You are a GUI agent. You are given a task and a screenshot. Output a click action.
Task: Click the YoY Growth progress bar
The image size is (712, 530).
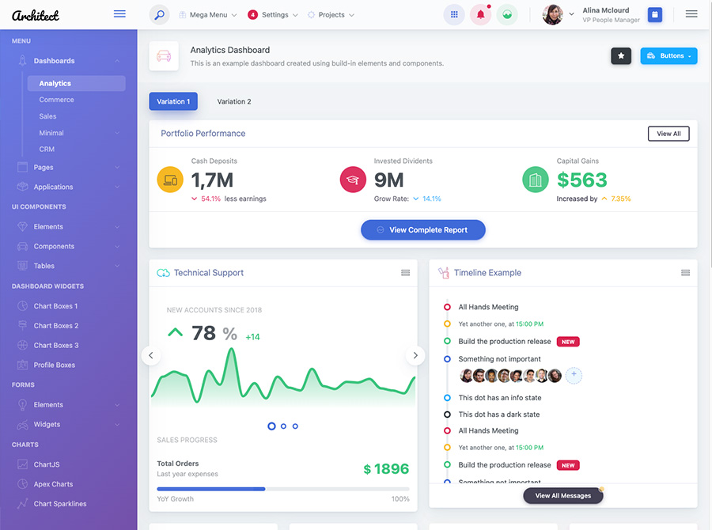point(282,489)
